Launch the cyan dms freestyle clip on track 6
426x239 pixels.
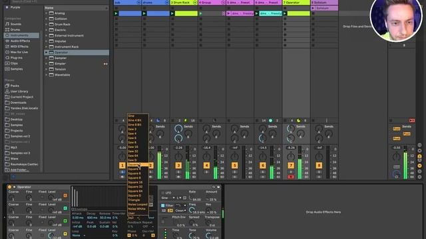coord(257,13)
